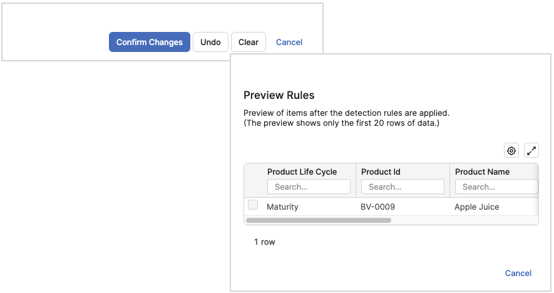Click the Preview Rules dialog title

(279, 95)
